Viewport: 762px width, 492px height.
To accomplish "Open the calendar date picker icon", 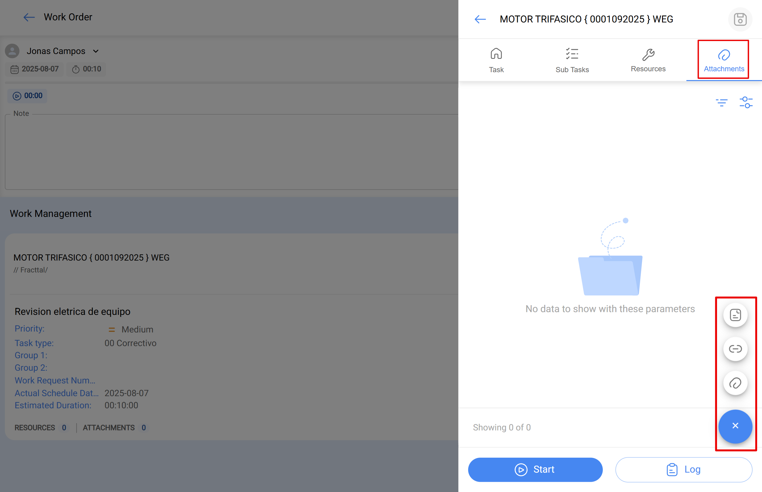I will point(15,69).
